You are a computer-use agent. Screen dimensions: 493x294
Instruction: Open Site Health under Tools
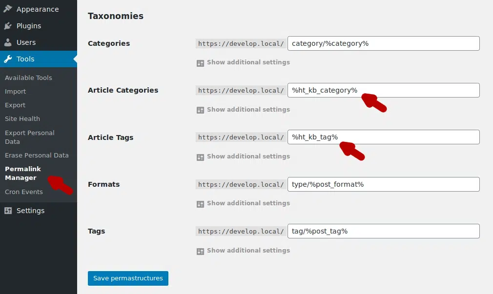tap(22, 118)
